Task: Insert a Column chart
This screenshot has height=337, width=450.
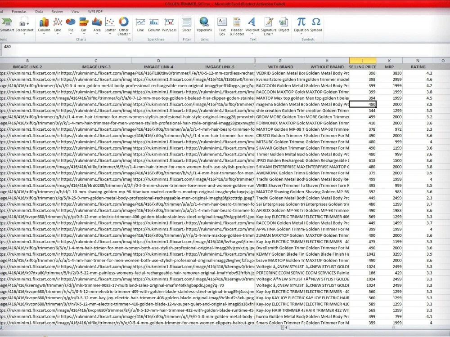Action: coord(44,25)
